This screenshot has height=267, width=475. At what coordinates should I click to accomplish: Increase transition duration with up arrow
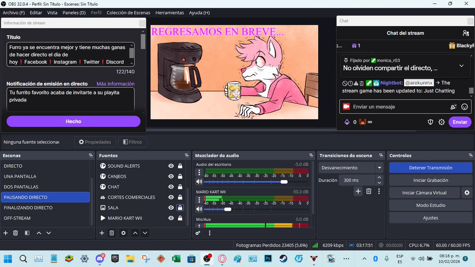[x=380, y=178]
